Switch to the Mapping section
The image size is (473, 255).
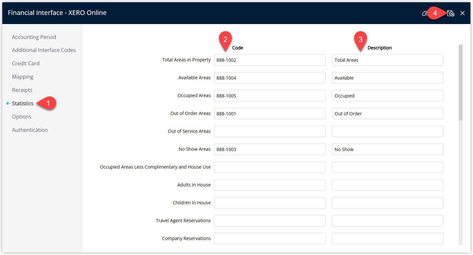(x=23, y=77)
